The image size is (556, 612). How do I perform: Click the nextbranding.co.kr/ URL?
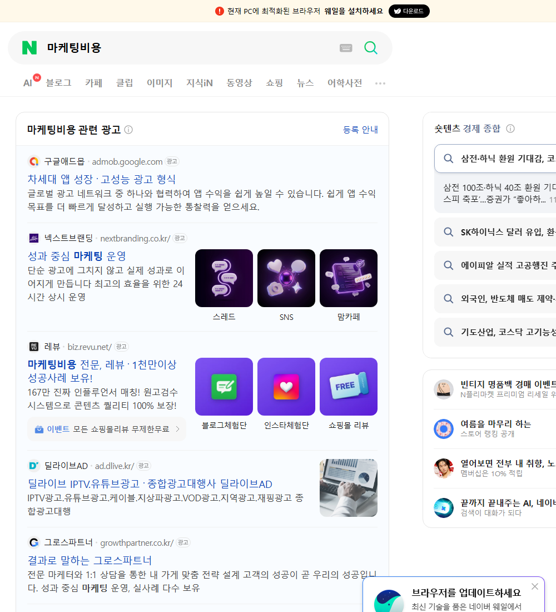pos(135,239)
